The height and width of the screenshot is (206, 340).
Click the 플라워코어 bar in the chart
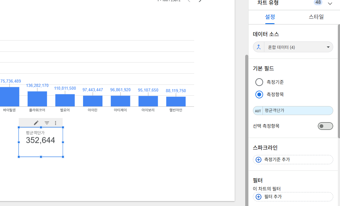pyautogui.click(x=37, y=99)
